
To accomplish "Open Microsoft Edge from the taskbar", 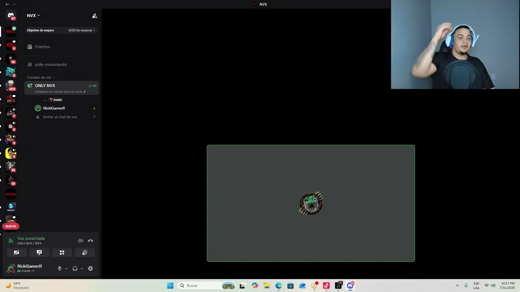I will point(279,286).
